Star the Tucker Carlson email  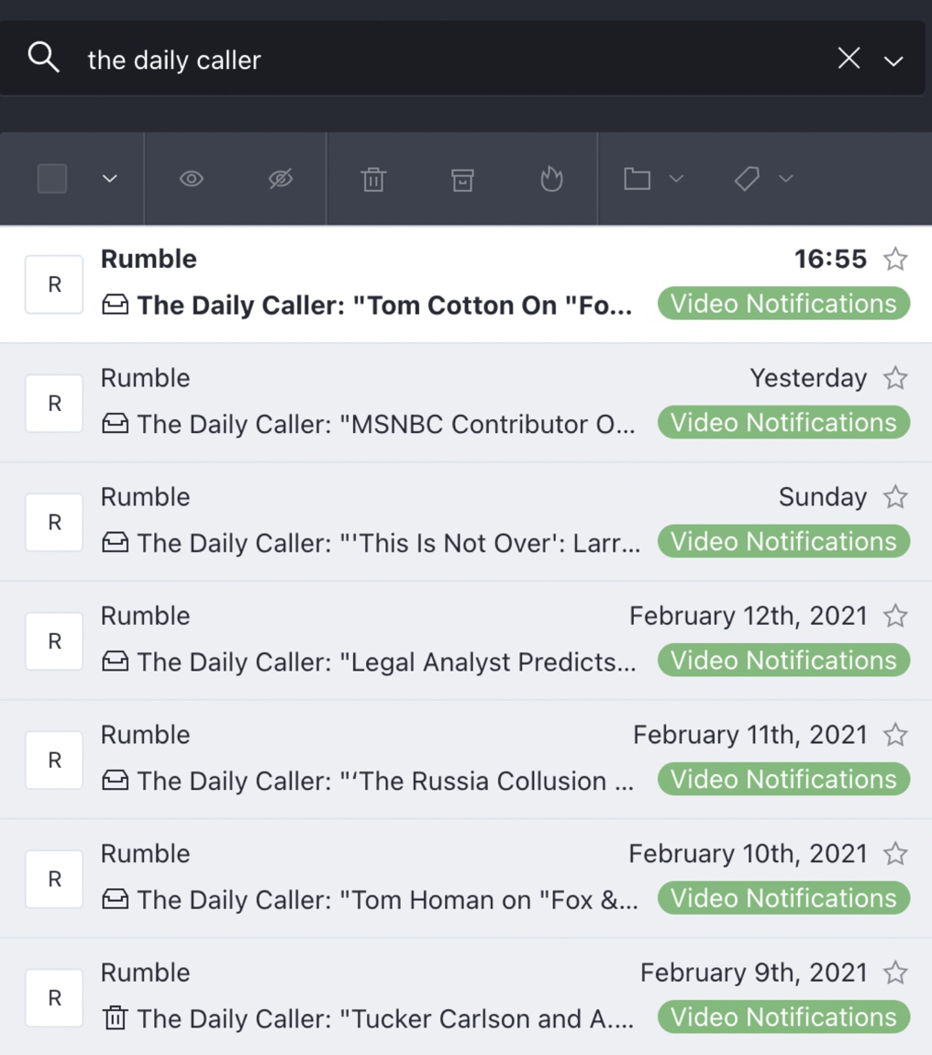[895, 973]
